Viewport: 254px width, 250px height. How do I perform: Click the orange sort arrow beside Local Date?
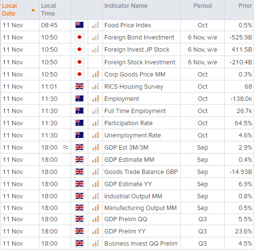pos(33,10)
